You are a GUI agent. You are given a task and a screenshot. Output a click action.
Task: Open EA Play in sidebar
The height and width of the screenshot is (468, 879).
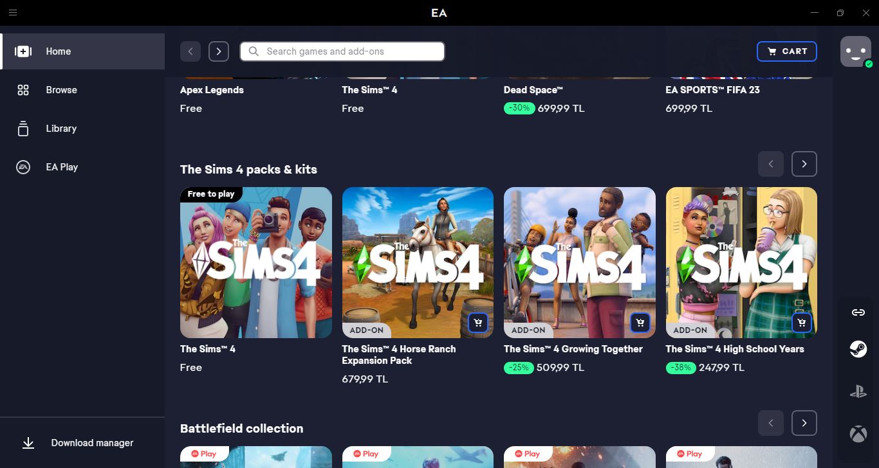pyautogui.click(x=82, y=167)
